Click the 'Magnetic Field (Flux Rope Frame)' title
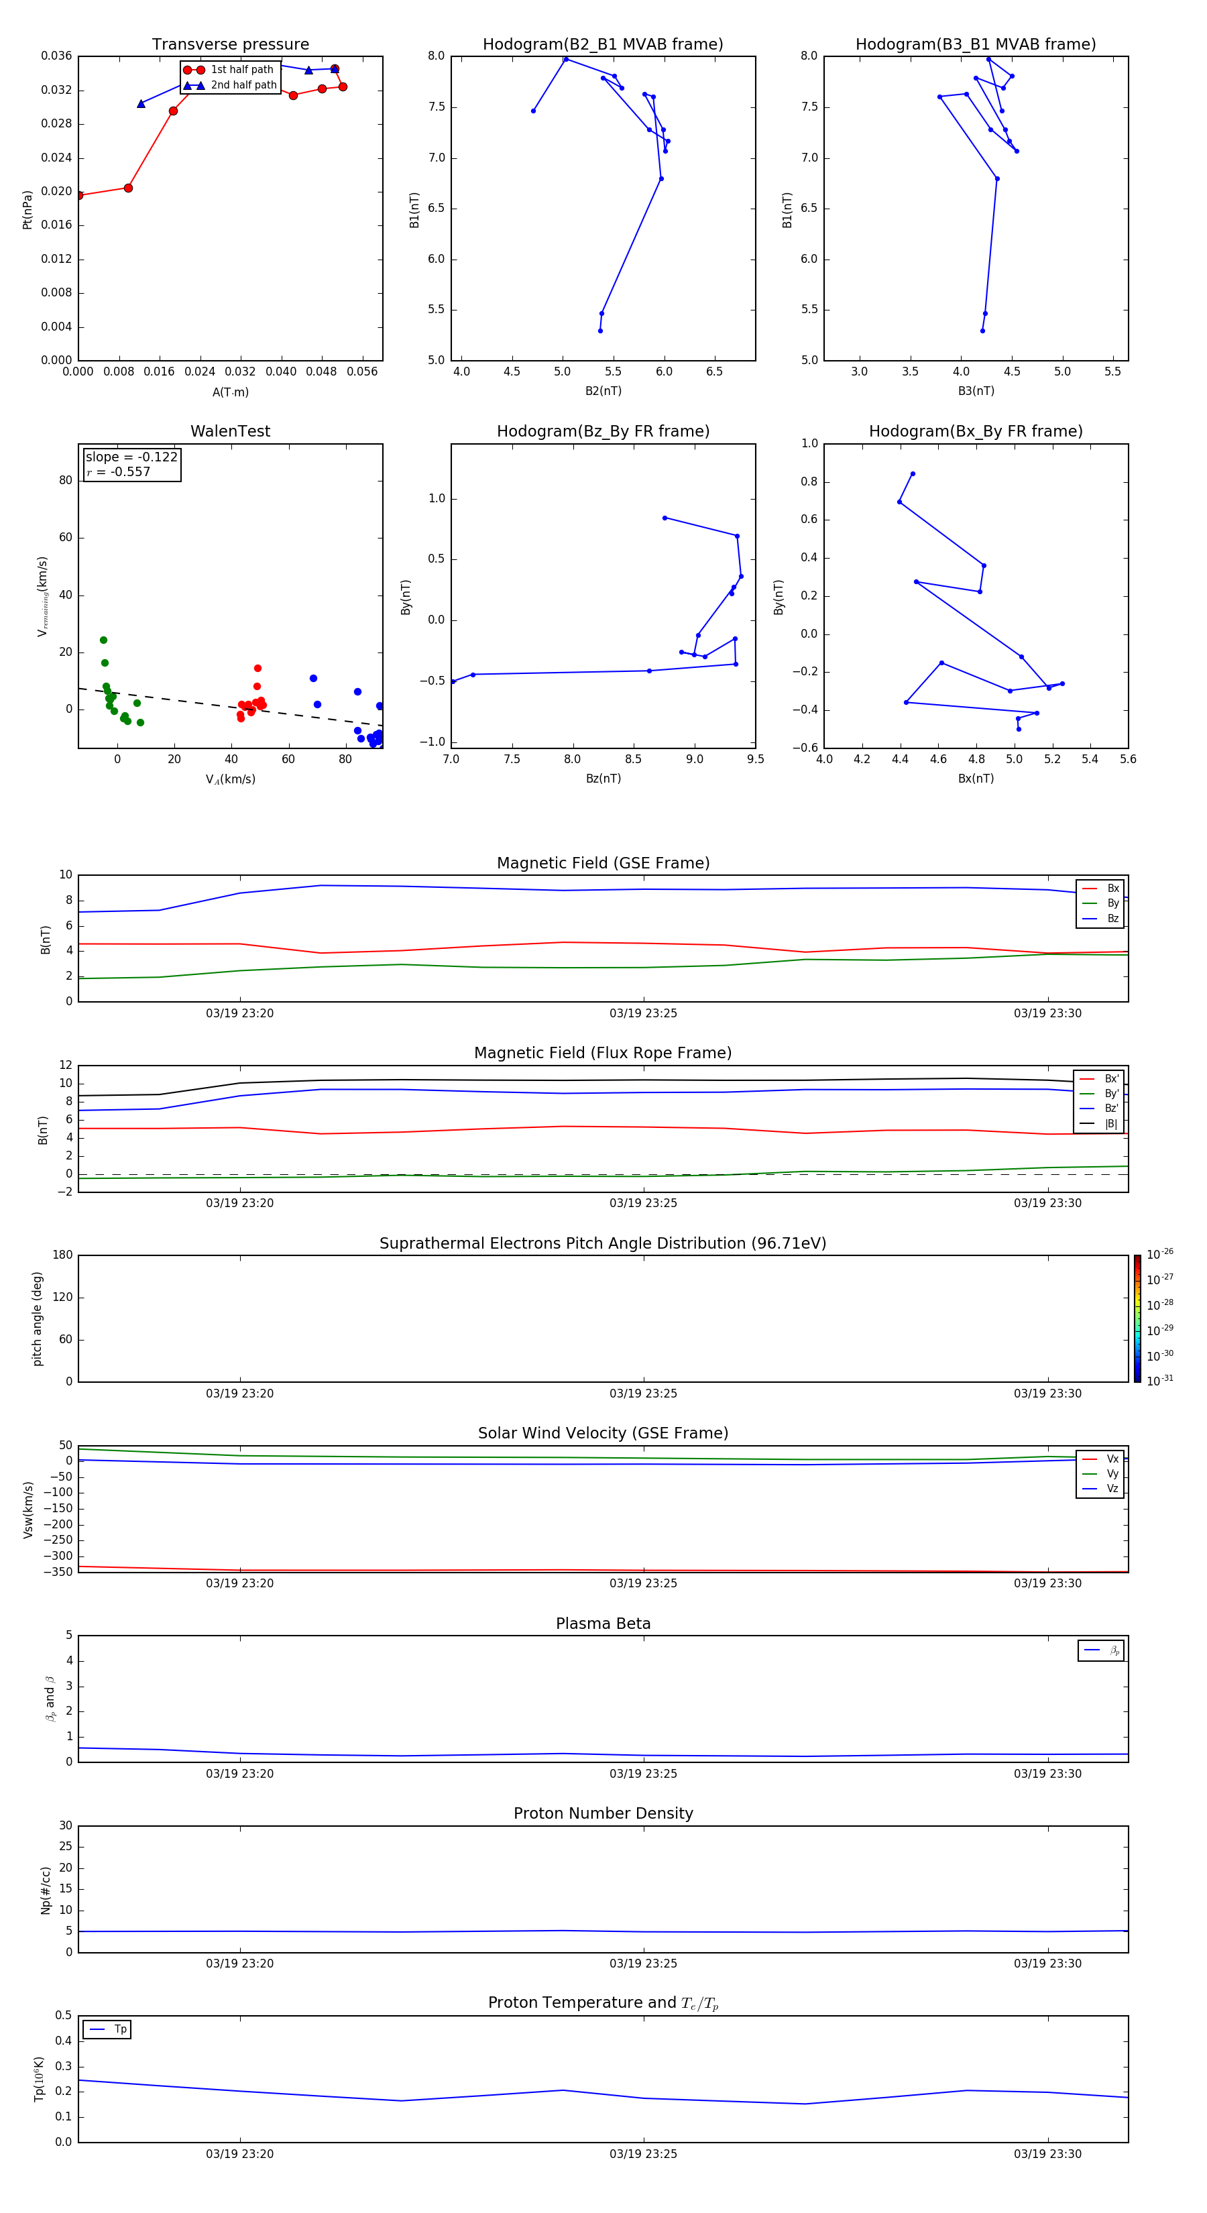This screenshot has height=2213, width=1207. pos(603,1054)
